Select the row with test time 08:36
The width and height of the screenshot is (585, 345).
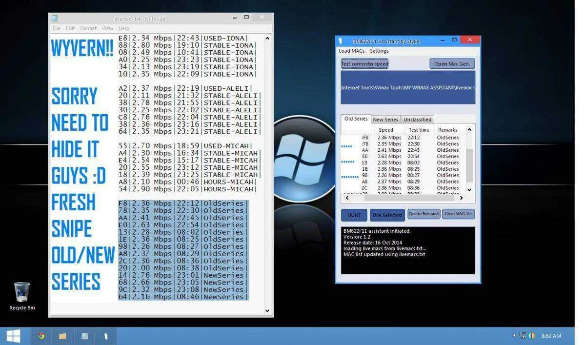pyautogui.click(x=403, y=188)
